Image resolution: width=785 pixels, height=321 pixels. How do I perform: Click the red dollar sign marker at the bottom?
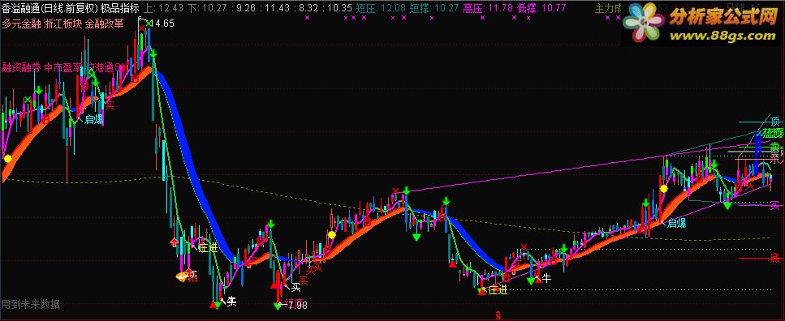(x=498, y=315)
